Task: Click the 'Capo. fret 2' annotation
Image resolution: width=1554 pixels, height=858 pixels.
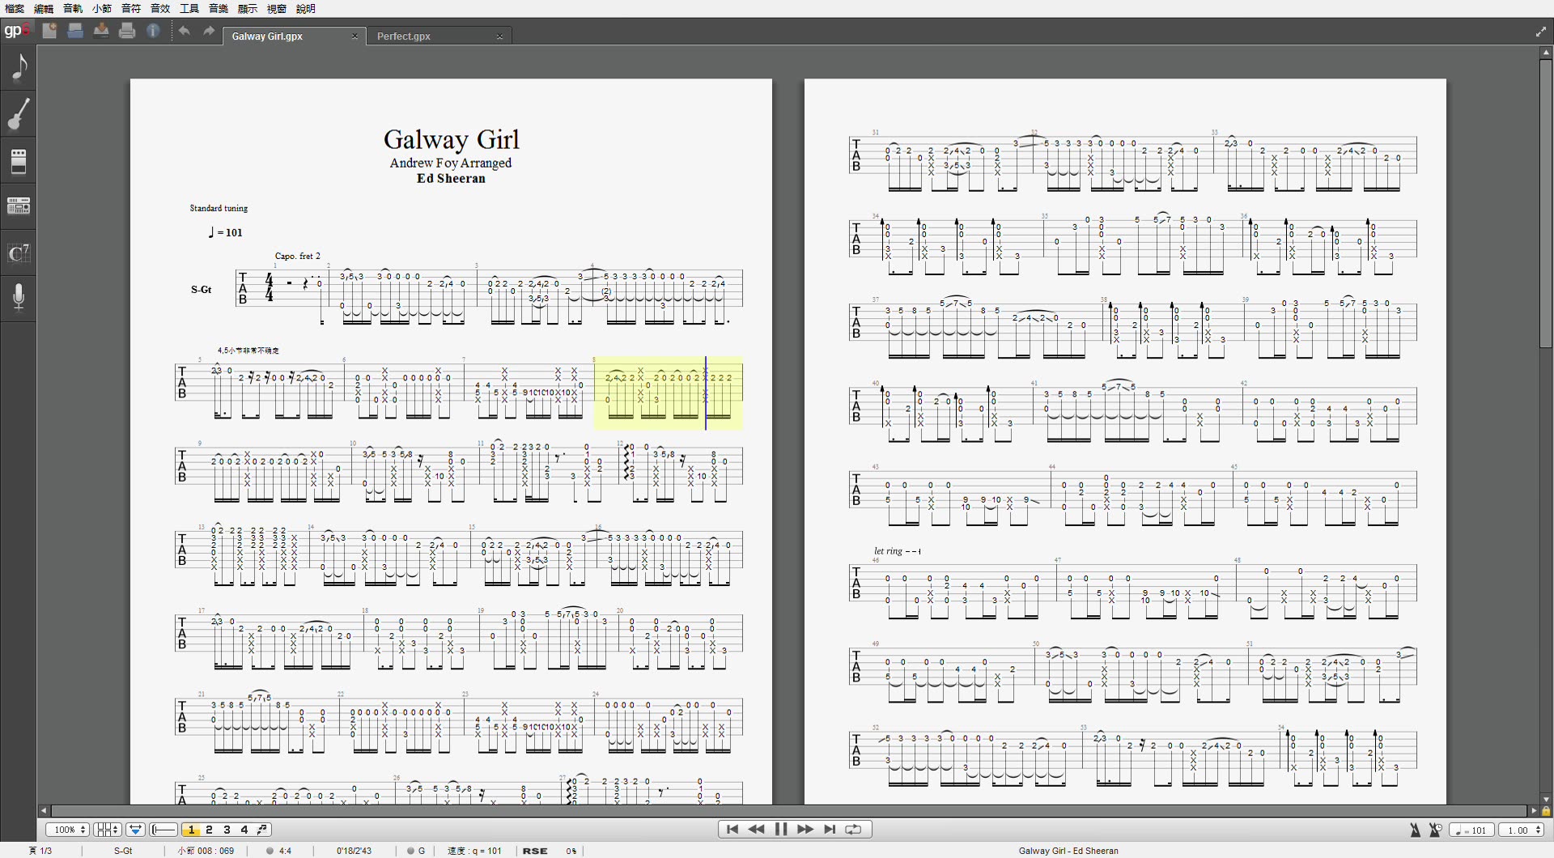Action: [x=297, y=256]
